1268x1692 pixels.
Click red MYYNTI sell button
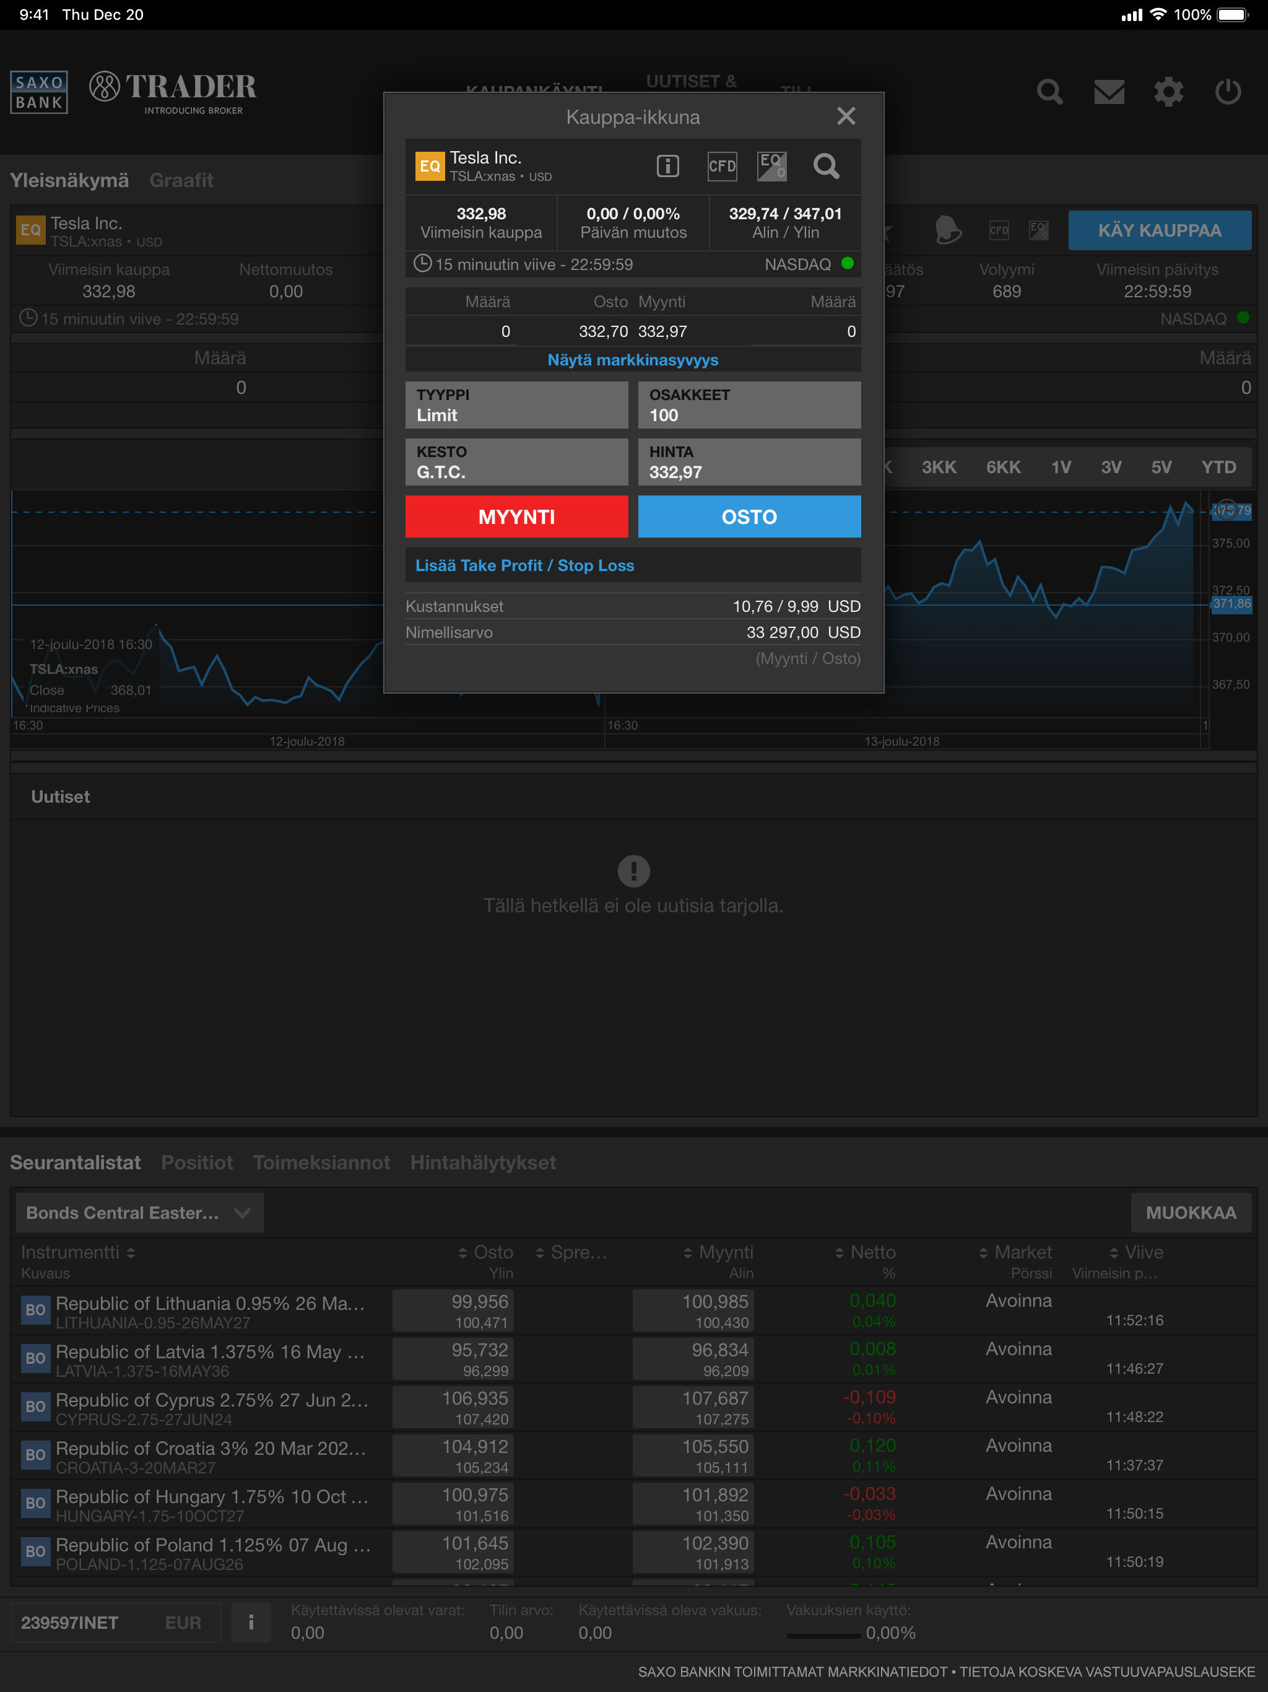(x=517, y=517)
